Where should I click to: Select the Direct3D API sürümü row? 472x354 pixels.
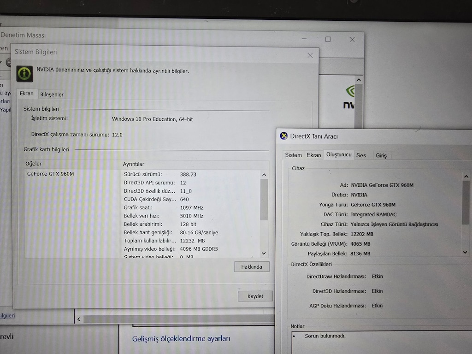[191, 183]
